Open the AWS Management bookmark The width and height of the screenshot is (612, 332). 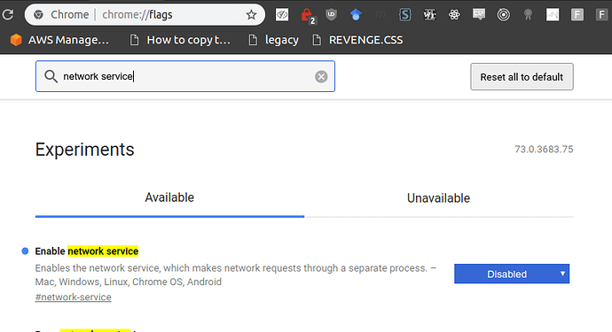tap(59, 40)
